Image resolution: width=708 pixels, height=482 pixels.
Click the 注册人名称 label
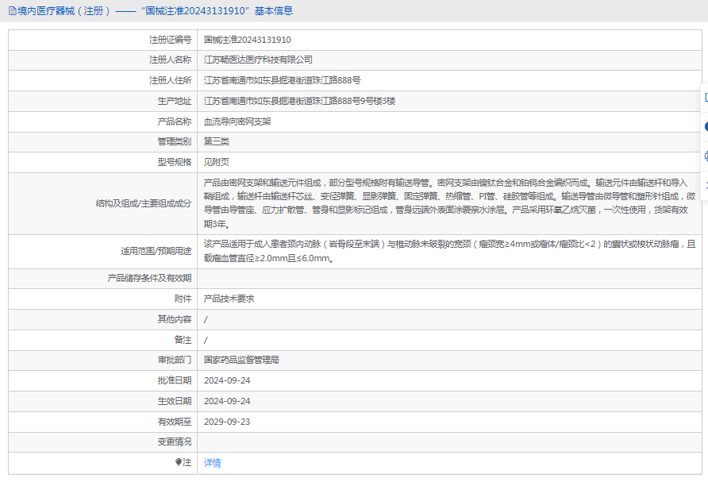(170, 60)
